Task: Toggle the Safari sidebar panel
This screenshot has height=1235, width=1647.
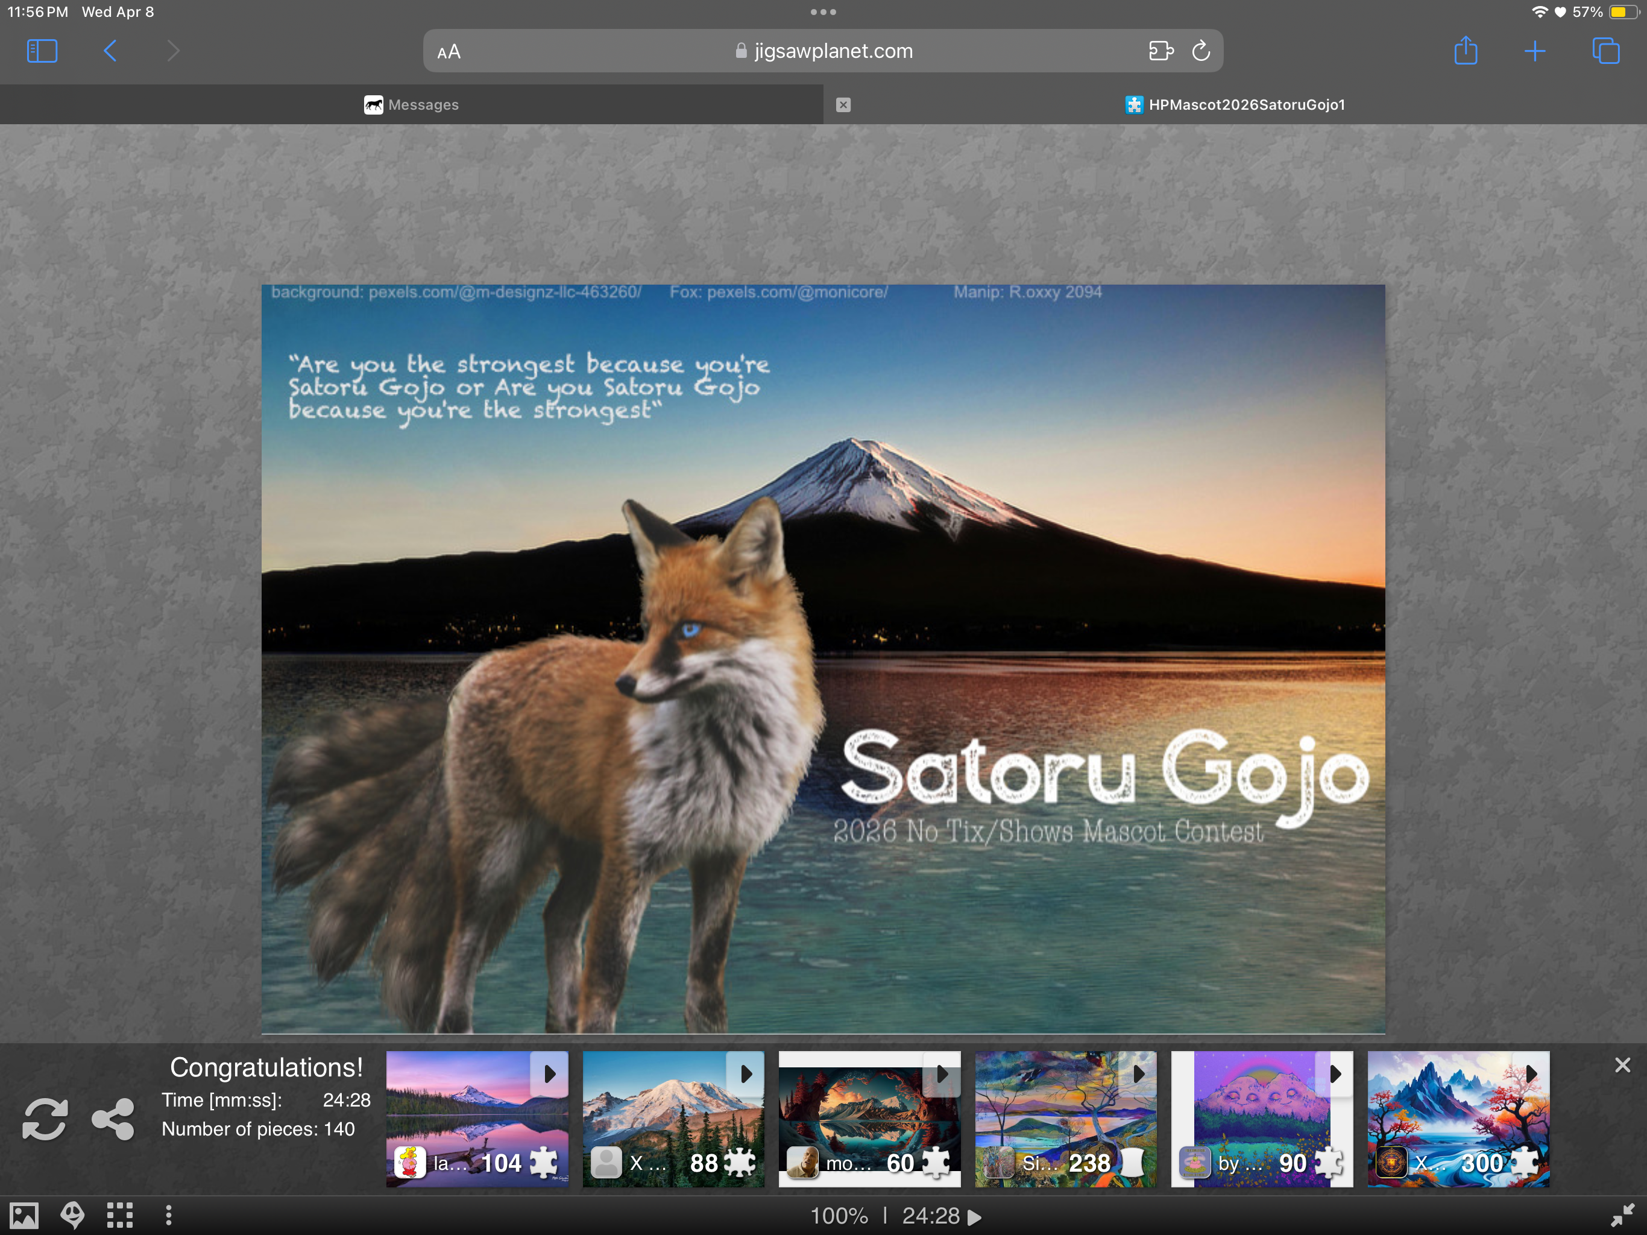Action: 42,51
